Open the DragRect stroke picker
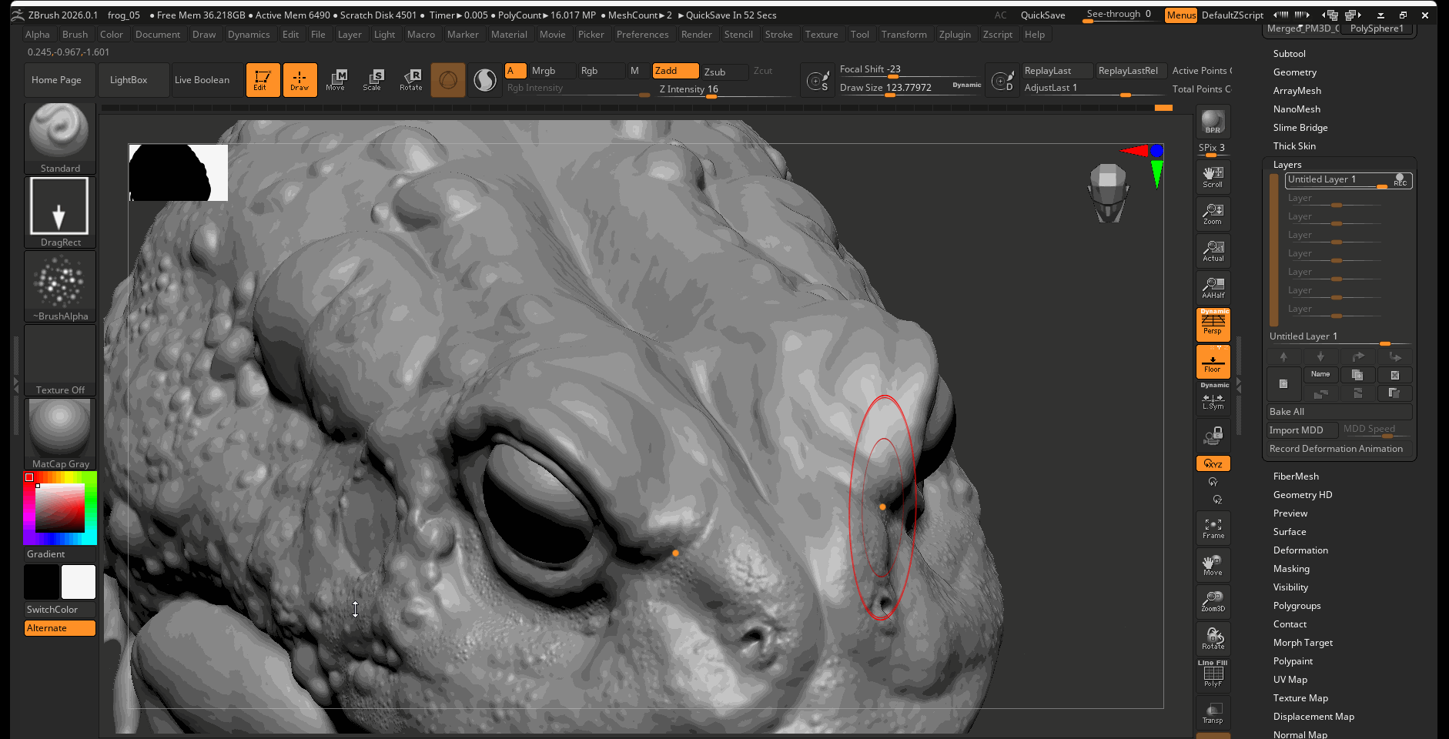Screen dimensions: 1449x739 coord(60,206)
